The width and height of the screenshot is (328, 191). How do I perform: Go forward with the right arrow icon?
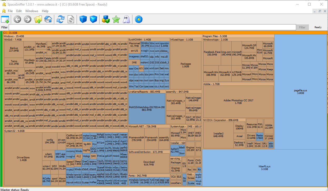point(28,19)
